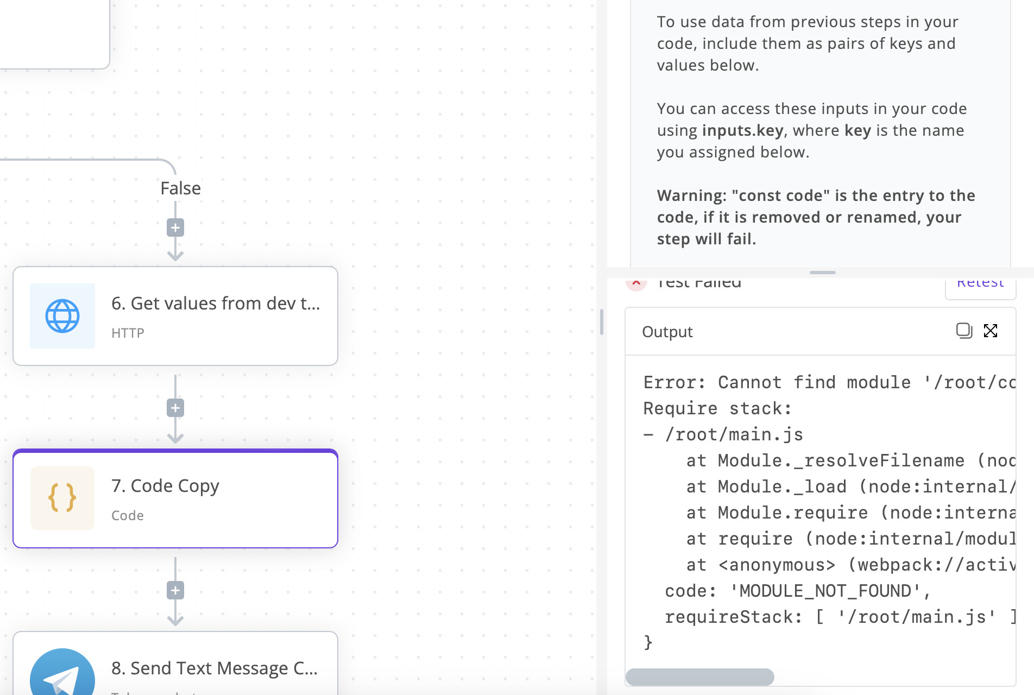1034x695 pixels.
Task: Copy the output with the copy icon
Action: point(963,331)
